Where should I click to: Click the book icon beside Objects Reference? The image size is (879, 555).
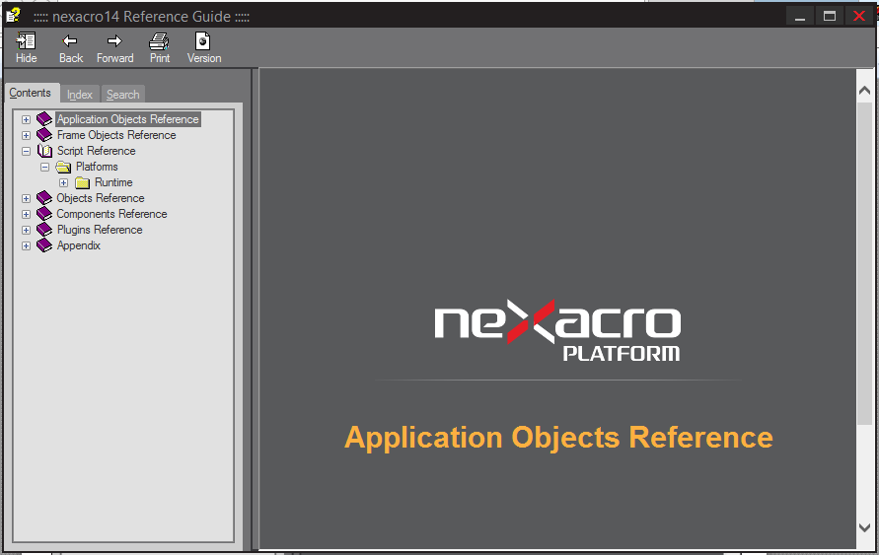[x=44, y=198]
